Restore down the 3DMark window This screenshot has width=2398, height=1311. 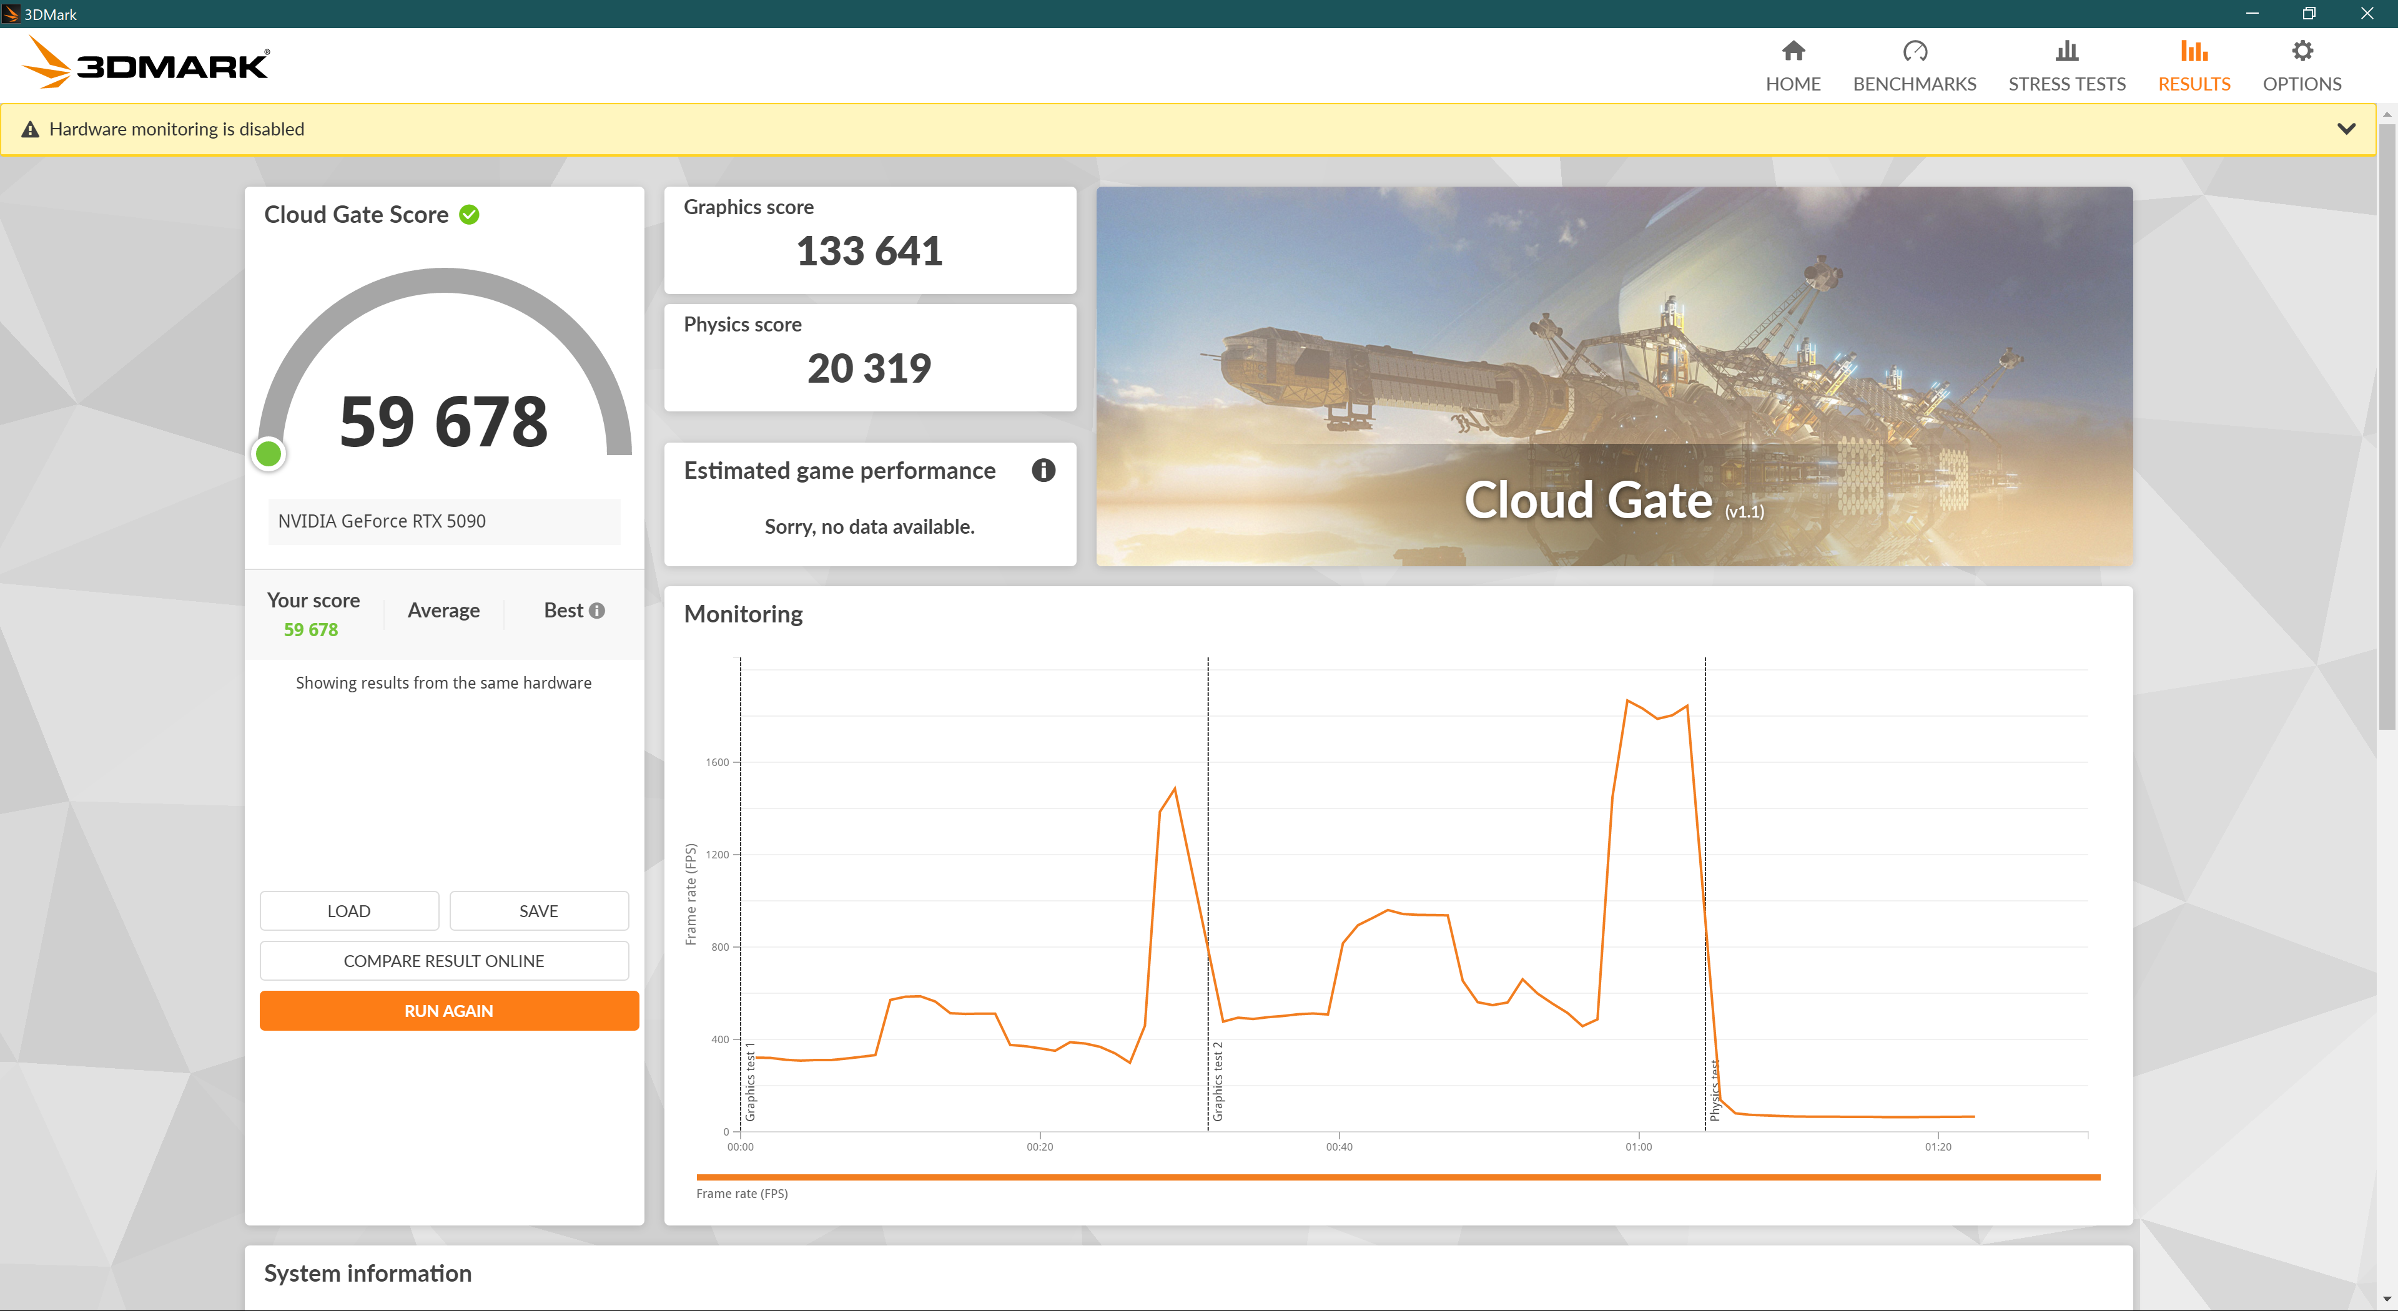(x=2309, y=14)
